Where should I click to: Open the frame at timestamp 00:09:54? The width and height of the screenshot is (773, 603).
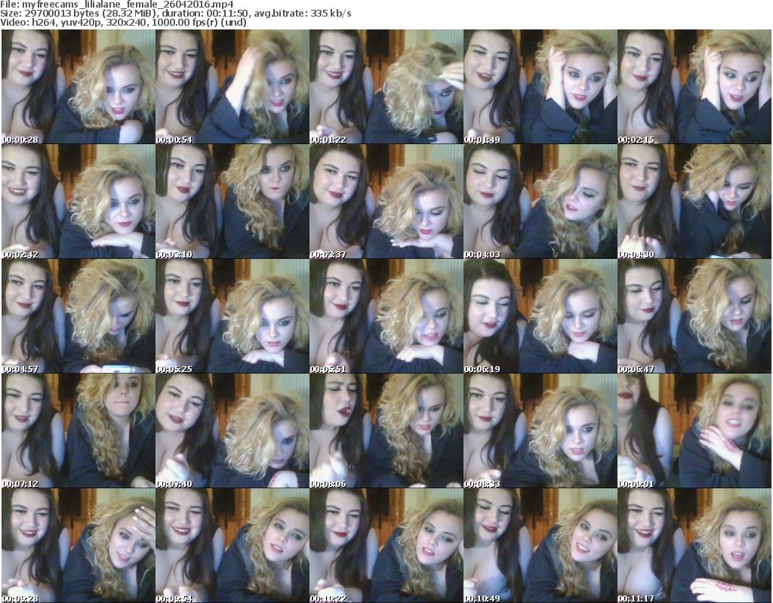tap(233, 546)
